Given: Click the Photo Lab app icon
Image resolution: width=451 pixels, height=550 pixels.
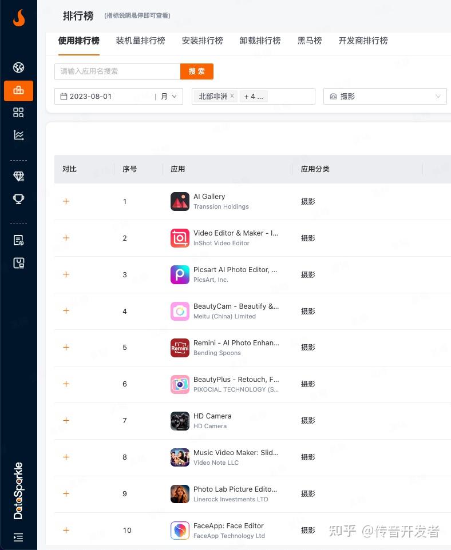Looking at the screenshot, I should (180, 494).
